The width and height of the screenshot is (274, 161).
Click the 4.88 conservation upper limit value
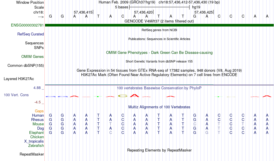tap(37, 88)
